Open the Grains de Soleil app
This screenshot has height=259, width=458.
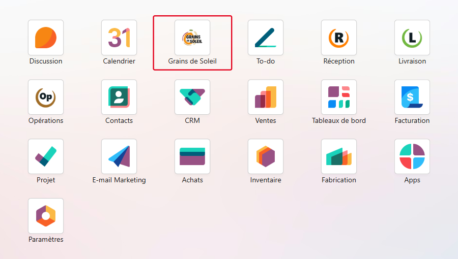point(192,38)
